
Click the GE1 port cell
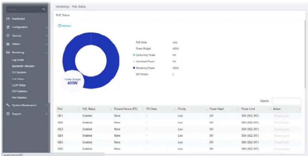[x=60, y=116]
